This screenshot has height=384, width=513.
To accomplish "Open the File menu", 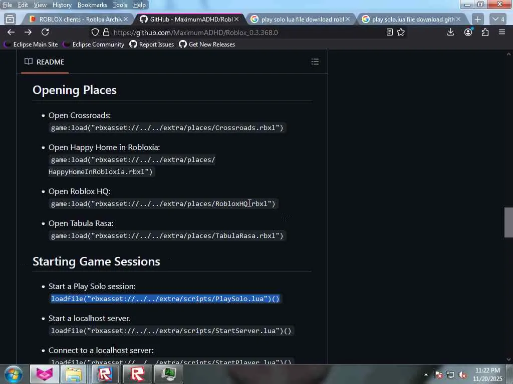I will click(x=7, y=5).
